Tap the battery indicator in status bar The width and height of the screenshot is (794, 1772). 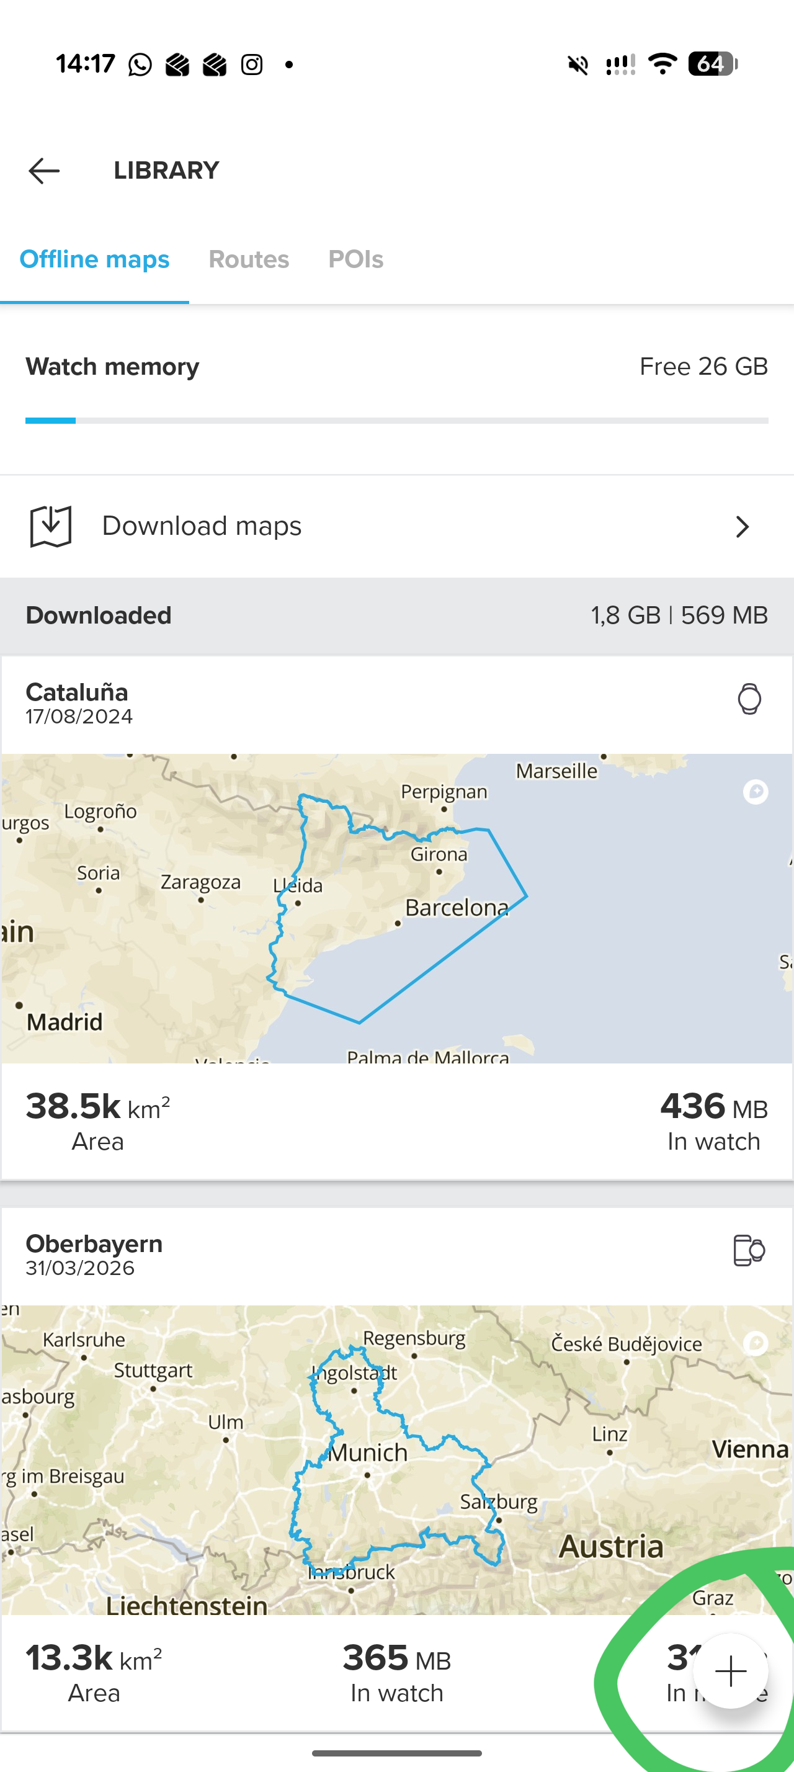tap(712, 64)
